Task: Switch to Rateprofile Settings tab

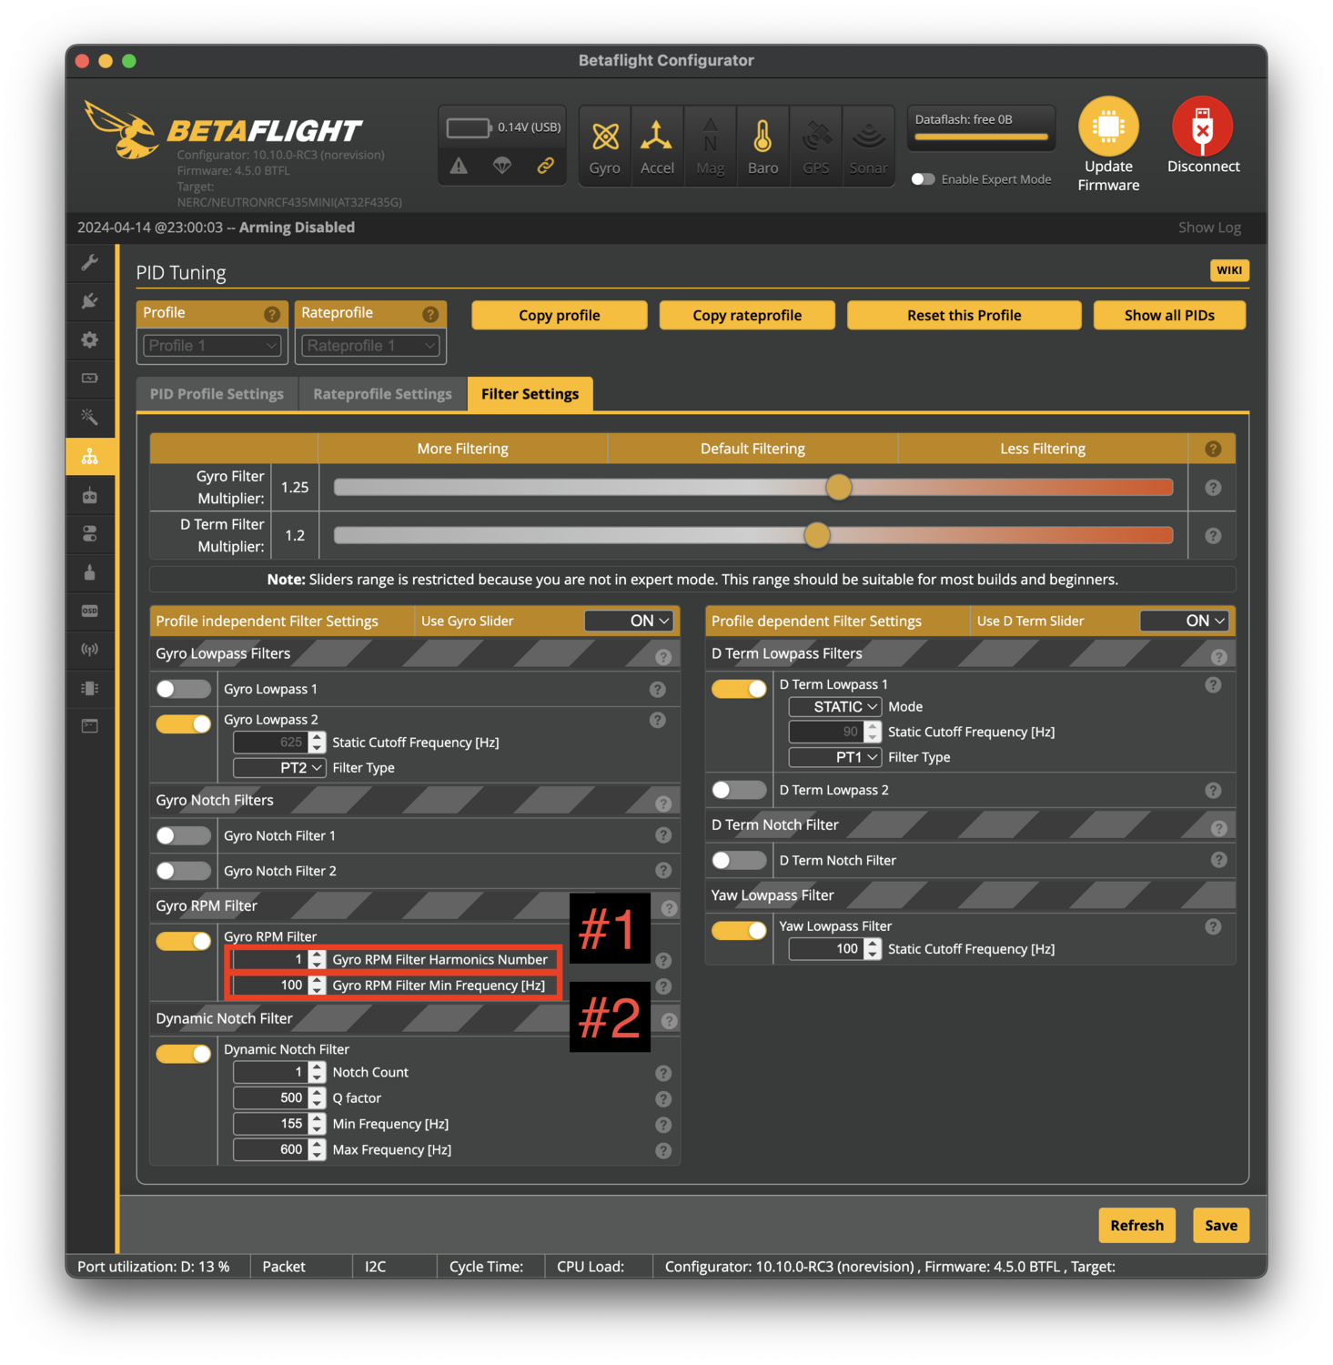Action: [x=382, y=394]
